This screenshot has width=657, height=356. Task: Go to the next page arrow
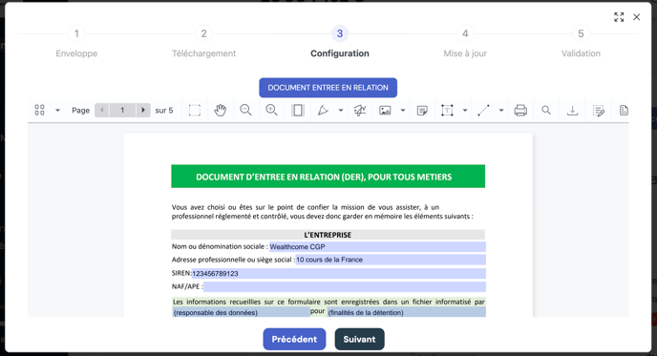pos(143,110)
